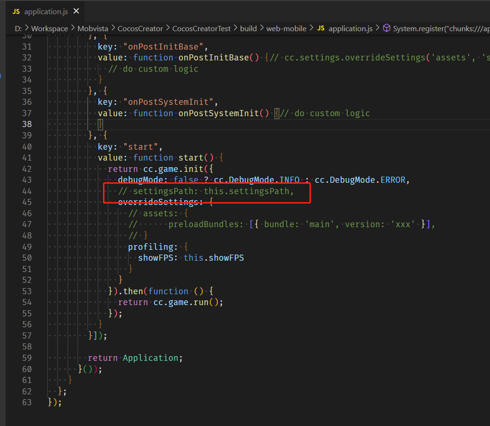This screenshot has height=426, width=490.
Task: Click "function start()" on line 41
Action: coord(174,158)
